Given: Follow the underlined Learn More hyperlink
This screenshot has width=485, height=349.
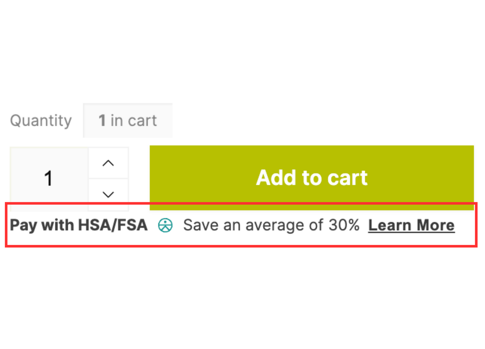Looking at the screenshot, I should point(411,225).
